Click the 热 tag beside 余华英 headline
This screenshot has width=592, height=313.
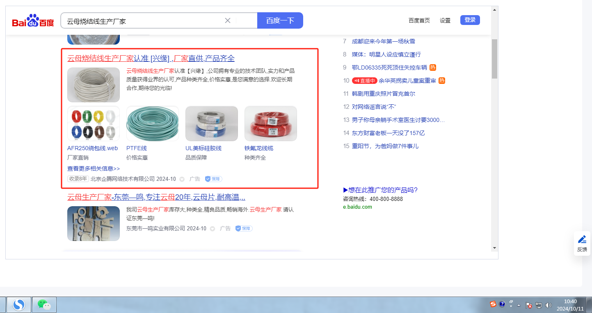coord(442,81)
